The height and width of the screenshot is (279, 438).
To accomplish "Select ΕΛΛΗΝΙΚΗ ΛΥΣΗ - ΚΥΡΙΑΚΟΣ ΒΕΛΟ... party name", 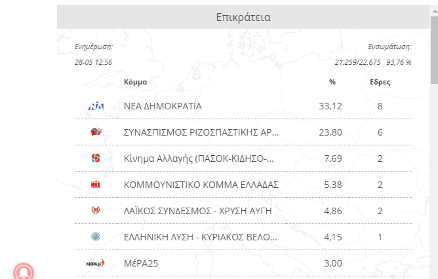I will point(201,237).
